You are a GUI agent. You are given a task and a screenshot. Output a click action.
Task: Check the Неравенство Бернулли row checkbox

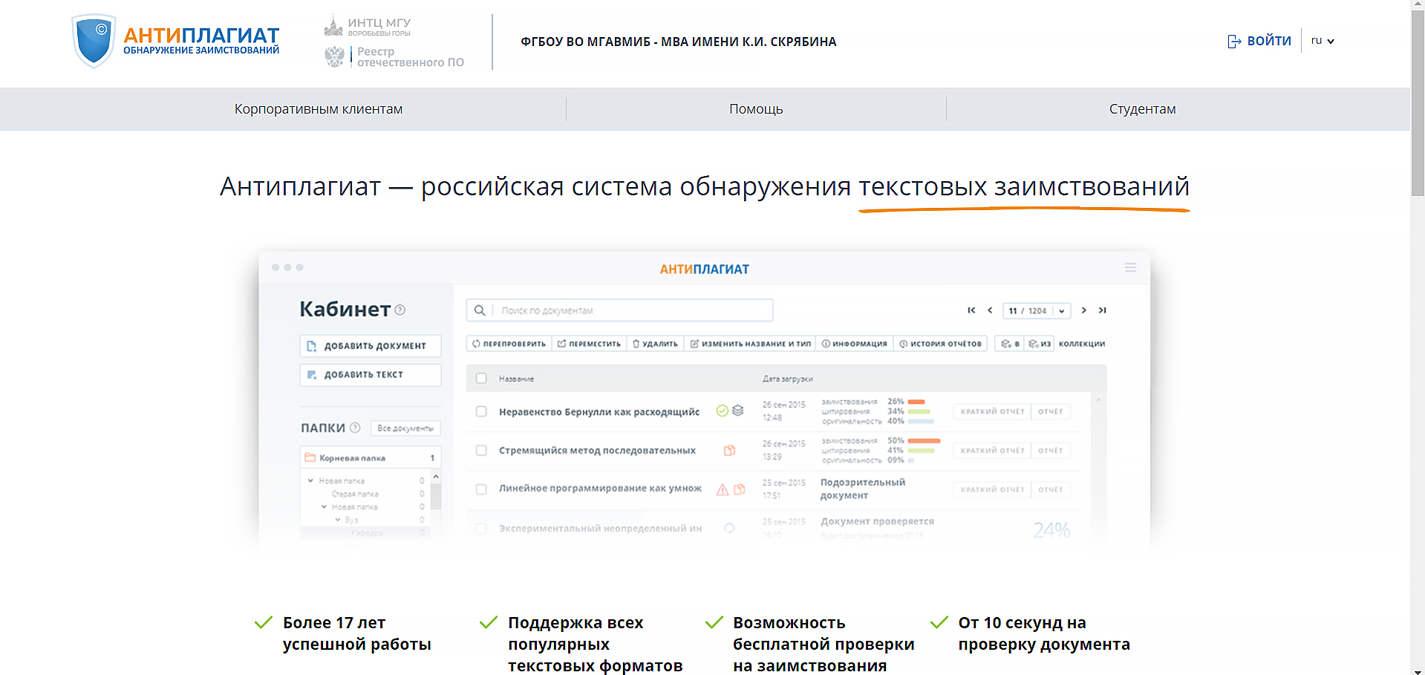coord(481,411)
